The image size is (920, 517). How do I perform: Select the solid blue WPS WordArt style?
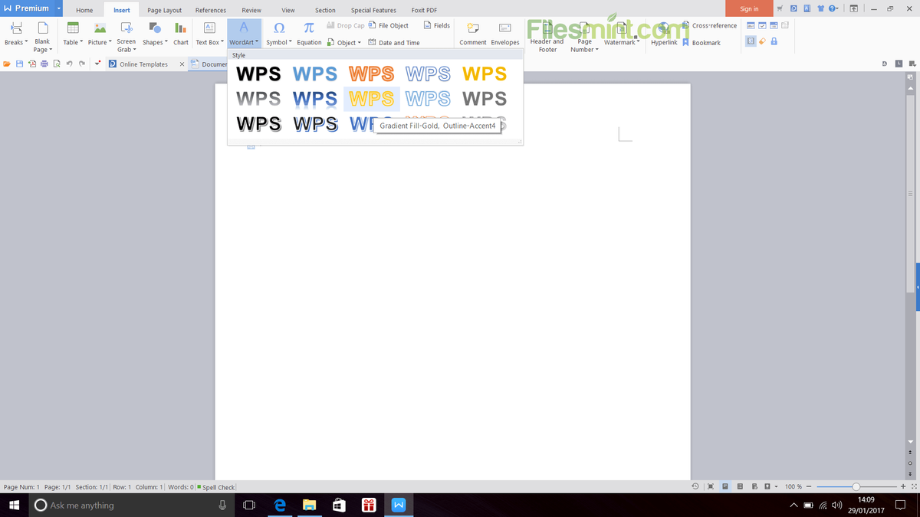click(x=315, y=74)
